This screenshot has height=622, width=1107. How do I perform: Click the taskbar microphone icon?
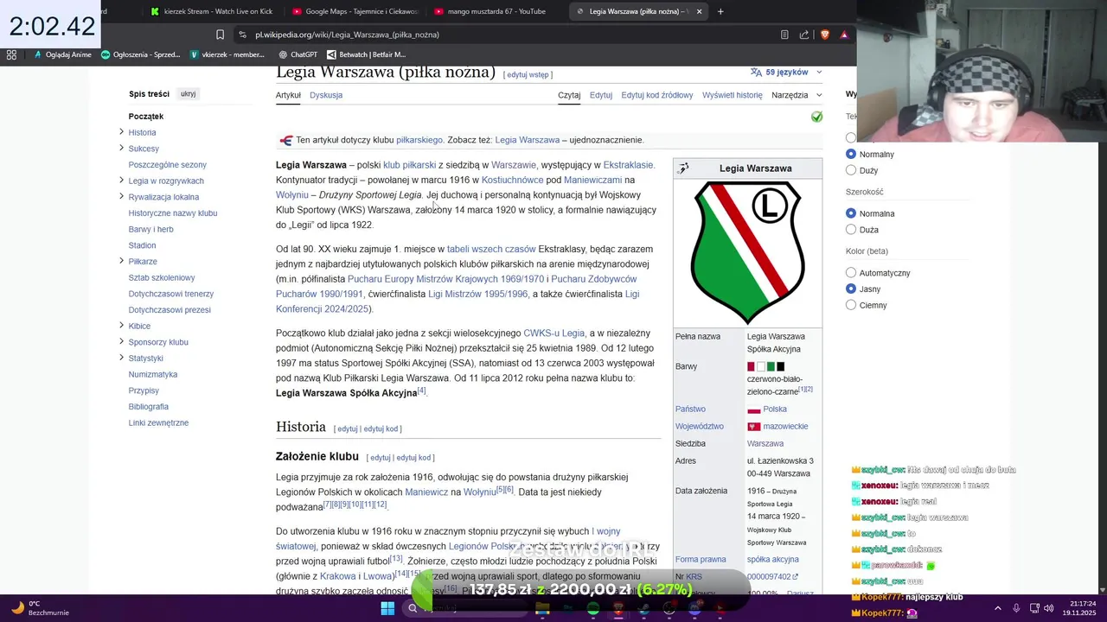coord(1016,608)
